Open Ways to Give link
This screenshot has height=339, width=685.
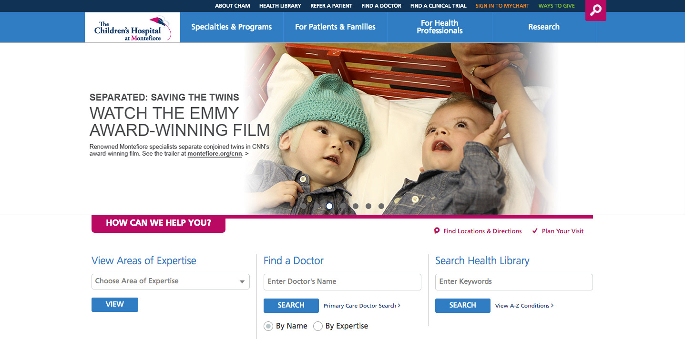(557, 6)
